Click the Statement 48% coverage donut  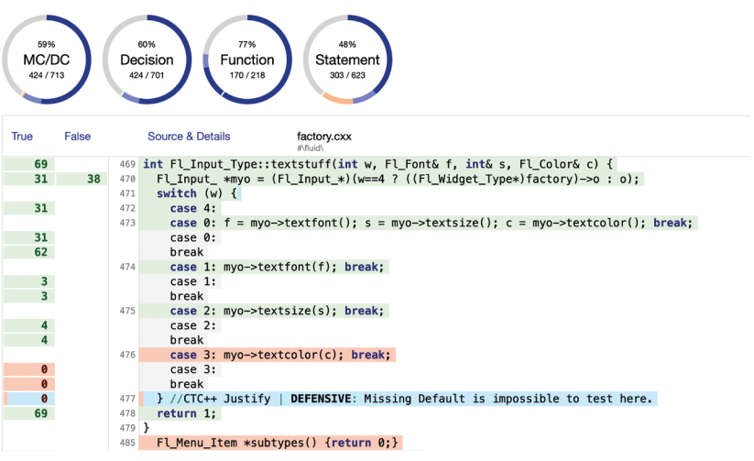click(x=347, y=60)
